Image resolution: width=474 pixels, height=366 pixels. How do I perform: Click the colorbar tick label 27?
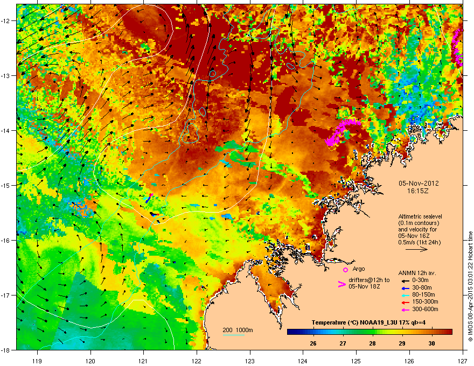(x=343, y=343)
